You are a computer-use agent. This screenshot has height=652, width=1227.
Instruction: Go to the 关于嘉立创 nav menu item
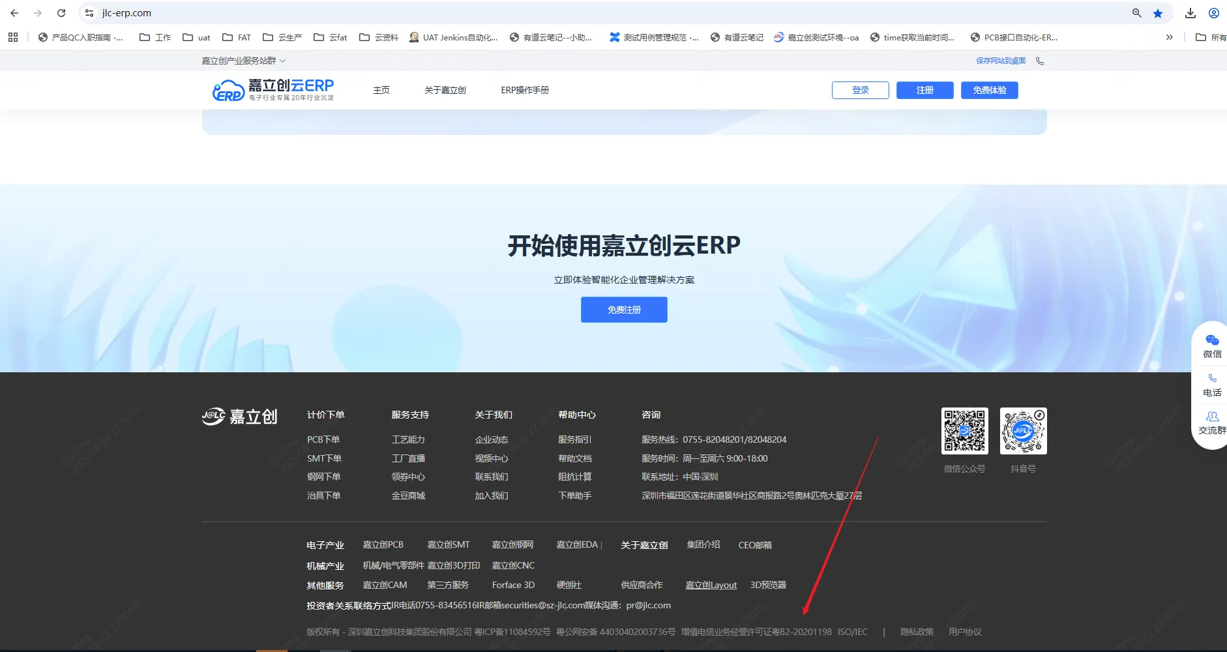(x=445, y=90)
